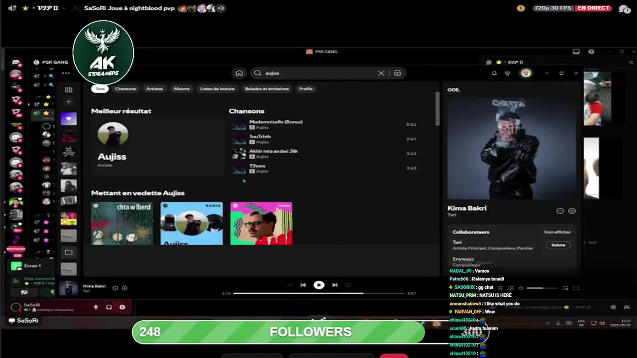Image resolution: width=637 pixels, height=358 pixels.
Task: Click minus icon beside Kima Bakri in right panel
Action: [x=560, y=211]
